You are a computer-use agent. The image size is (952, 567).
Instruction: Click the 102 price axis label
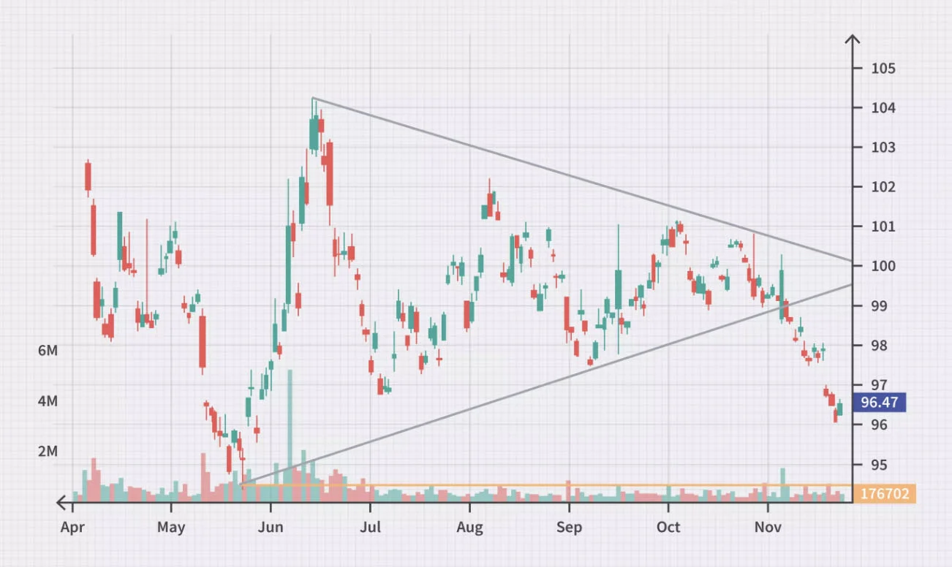pyautogui.click(x=883, y=187)
